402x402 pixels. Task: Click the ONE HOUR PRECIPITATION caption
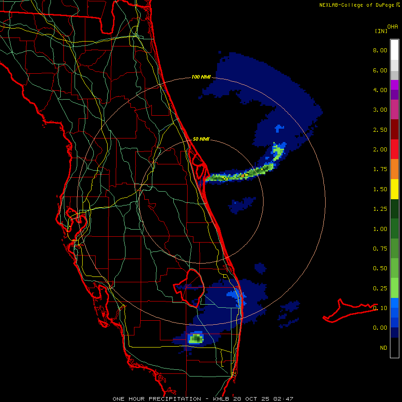click(157, 399)
